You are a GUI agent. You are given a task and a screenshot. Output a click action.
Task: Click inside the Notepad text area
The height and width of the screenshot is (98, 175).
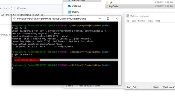coord(150,52)
